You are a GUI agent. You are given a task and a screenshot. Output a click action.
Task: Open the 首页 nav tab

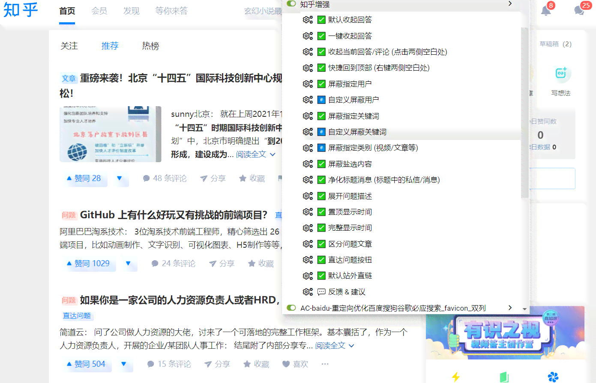(x=67, y=11)
